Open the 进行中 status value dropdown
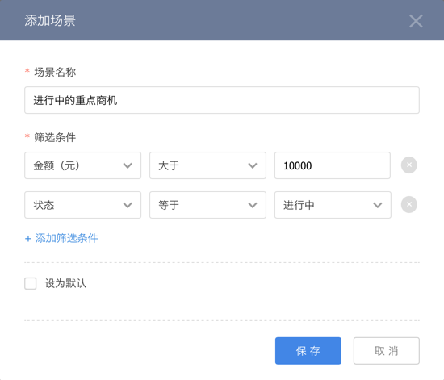 (x=333, y=205)
